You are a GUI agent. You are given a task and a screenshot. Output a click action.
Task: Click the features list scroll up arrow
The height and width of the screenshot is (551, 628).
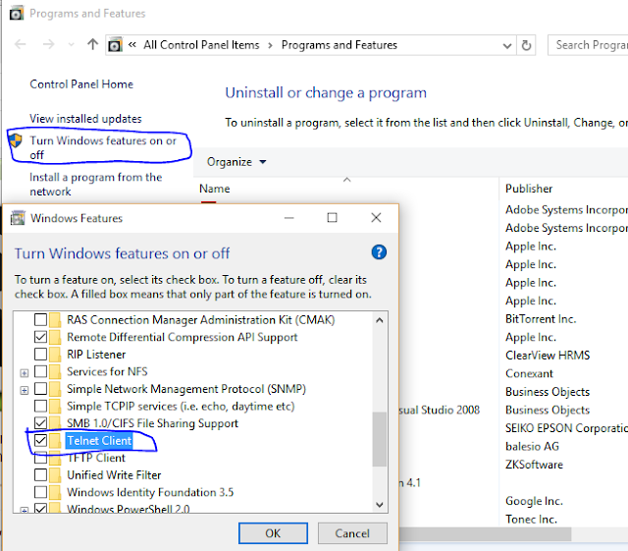(380, 320)
